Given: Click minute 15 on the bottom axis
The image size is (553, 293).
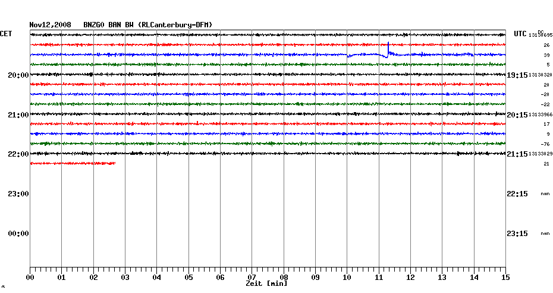Looking at the screenshot, I should [x=505, y=277].
